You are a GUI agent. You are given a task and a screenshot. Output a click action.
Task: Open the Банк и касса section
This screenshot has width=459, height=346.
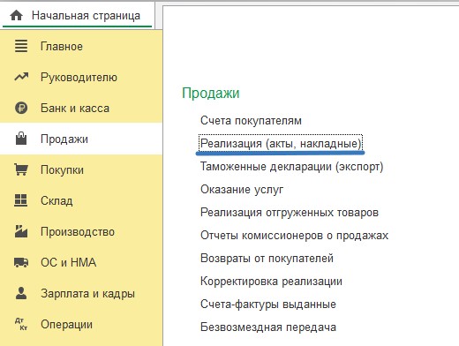click(x=81, y=108)
